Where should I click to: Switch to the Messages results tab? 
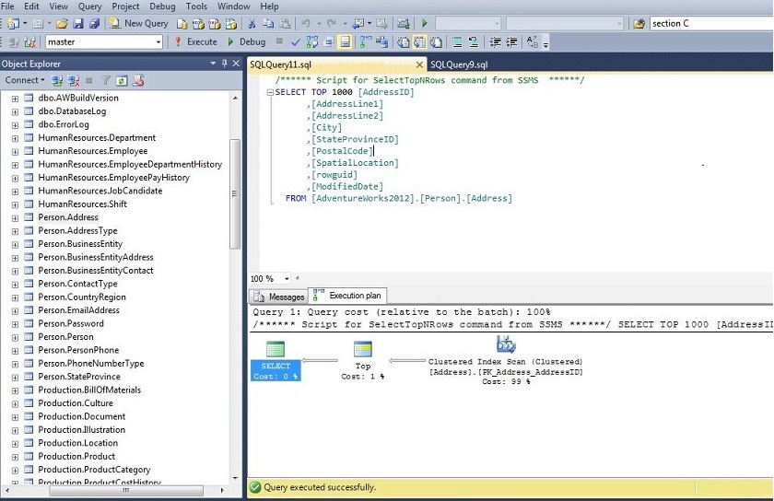(x=279, y=297)
